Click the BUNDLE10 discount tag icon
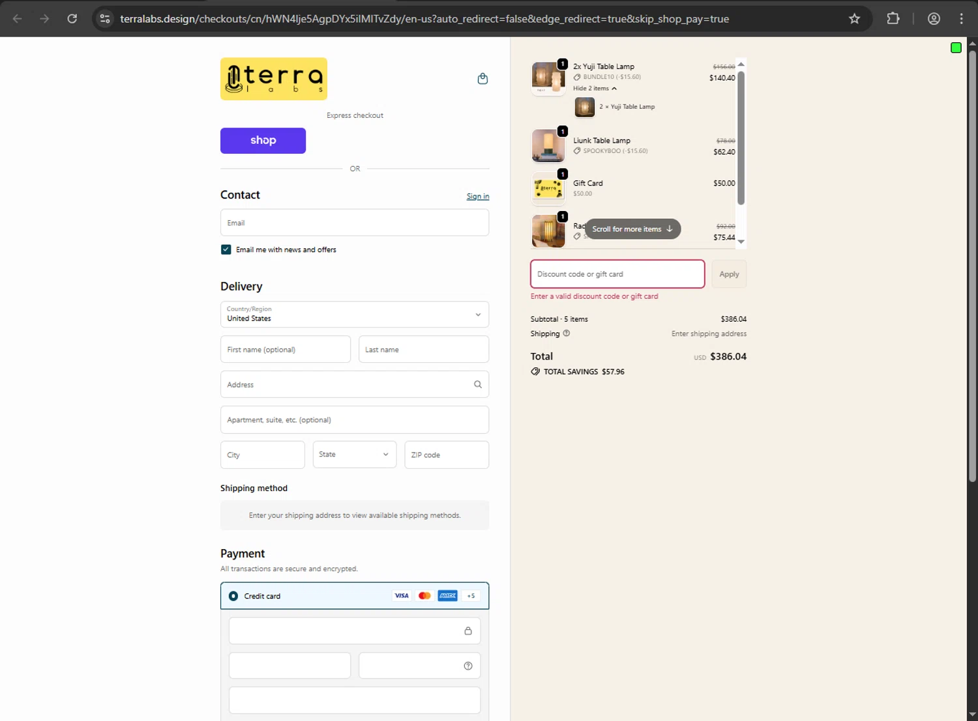 point(577,77)
